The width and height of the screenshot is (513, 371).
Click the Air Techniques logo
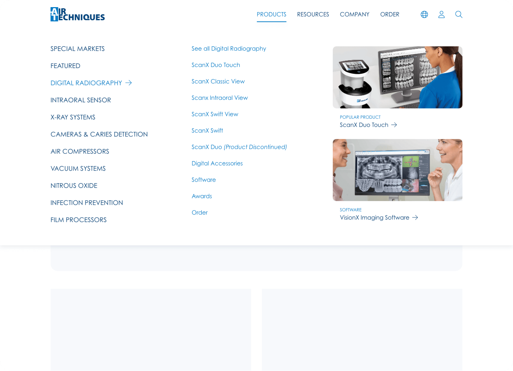(x=78, y=14)
